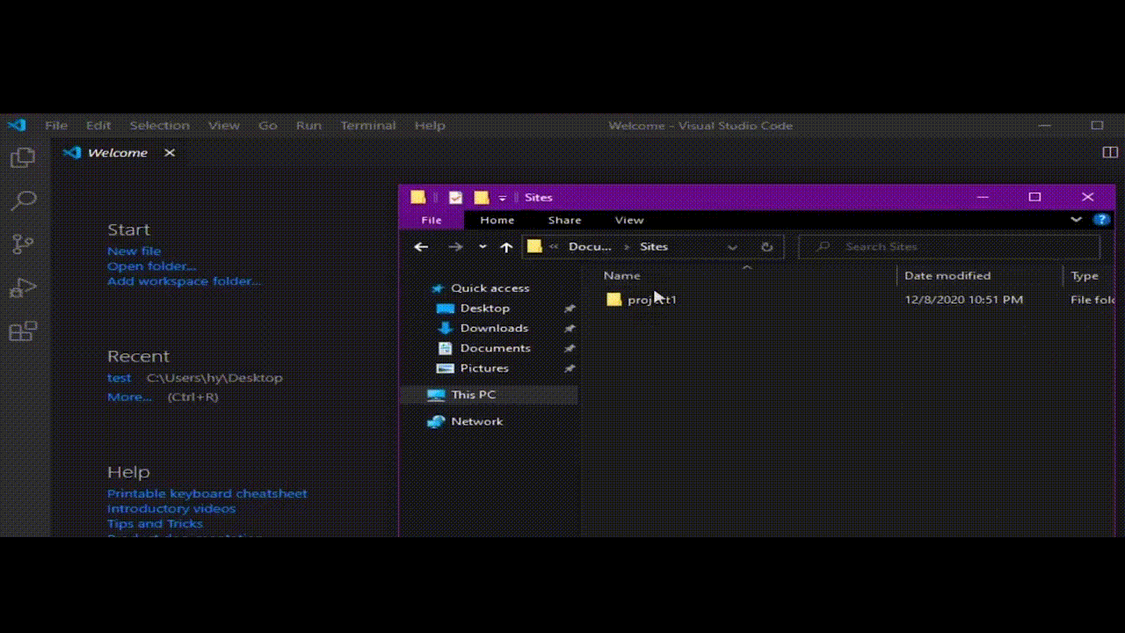Open the recent test folder link
This screenshot has width=1125, height=633.
pyautogui.click(x=119, y=378)
